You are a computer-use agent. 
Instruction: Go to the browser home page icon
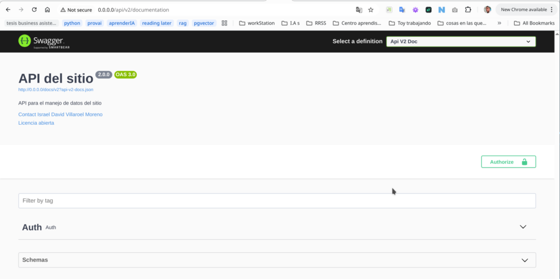(48, 10)
